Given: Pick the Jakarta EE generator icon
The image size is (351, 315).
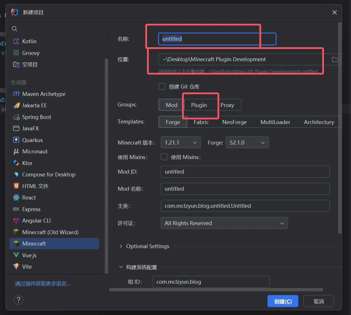Looking at the screenshot, I should [16, 105].
